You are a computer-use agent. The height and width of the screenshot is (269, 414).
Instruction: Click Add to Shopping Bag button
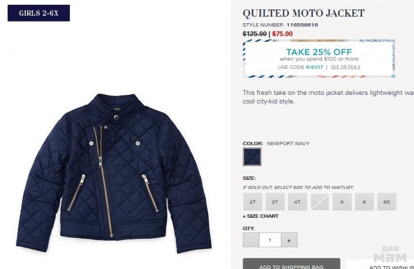[x=292, y=264]
